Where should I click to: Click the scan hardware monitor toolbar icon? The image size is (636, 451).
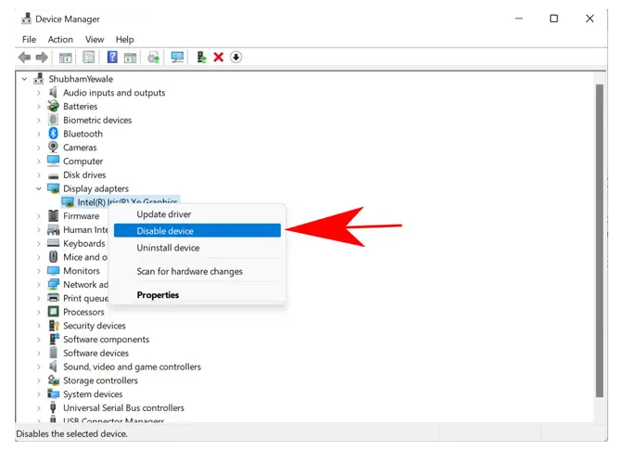177,58
